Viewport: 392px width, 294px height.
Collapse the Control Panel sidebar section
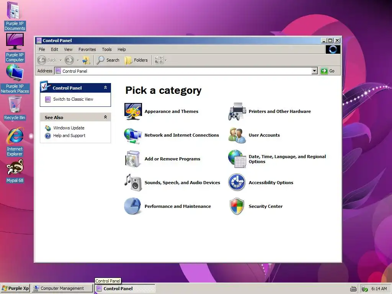coord(106,88)
